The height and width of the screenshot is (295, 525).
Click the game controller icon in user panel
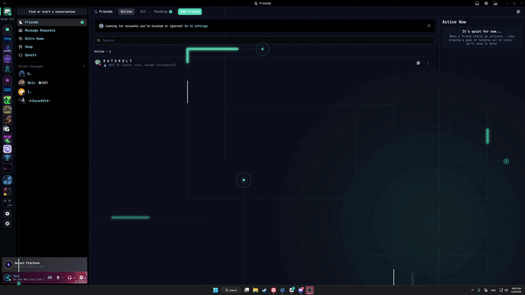point(50,277)
